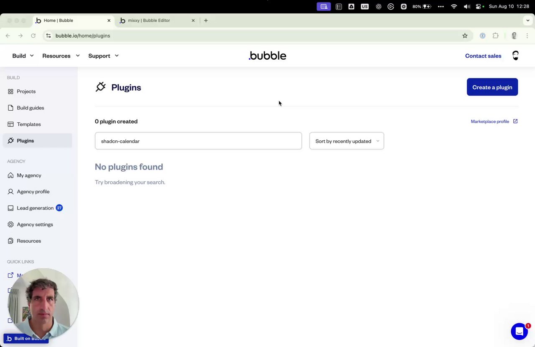Expand the Support top menu
Viewport: 535px width, 347px height.
104,56
